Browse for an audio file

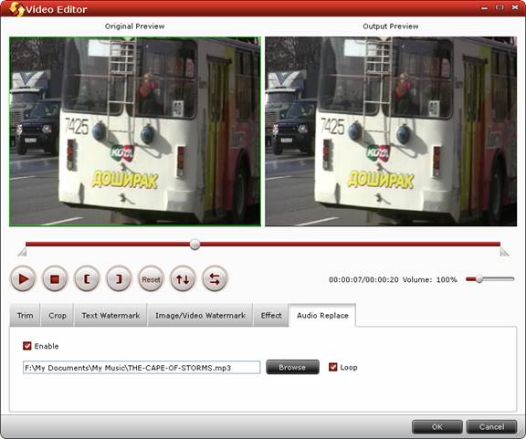coord(292,367)
